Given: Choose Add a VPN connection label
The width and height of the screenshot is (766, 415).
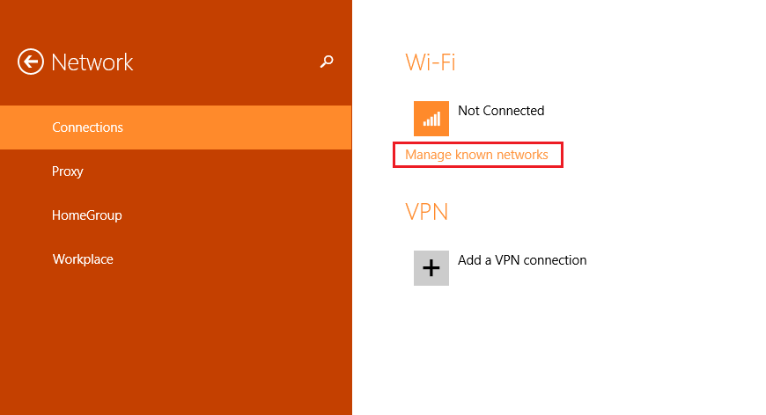Looking at the screenshot, I should tap(522, 260).
